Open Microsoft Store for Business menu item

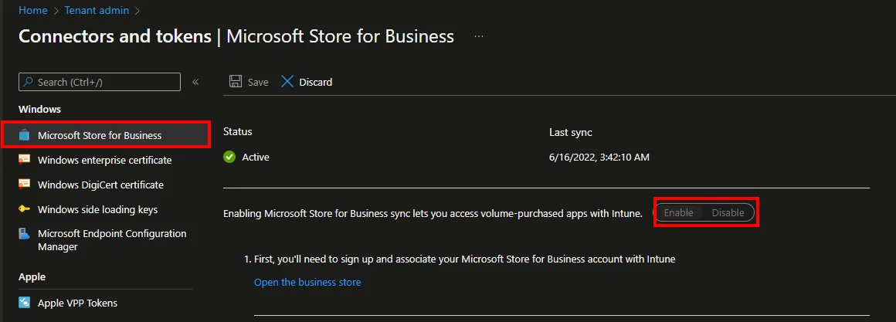point(107,135)
